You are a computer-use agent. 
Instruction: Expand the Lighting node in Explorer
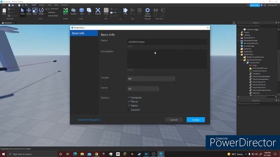pos(239,35)
